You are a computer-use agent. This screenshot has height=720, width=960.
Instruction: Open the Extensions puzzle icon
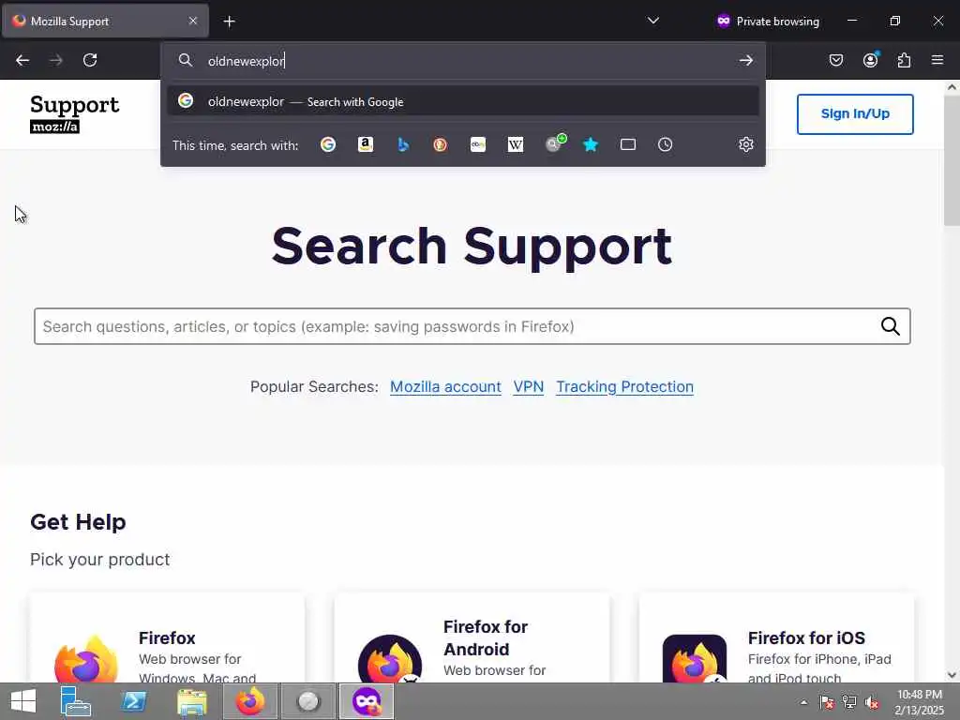tap(905, 60)
